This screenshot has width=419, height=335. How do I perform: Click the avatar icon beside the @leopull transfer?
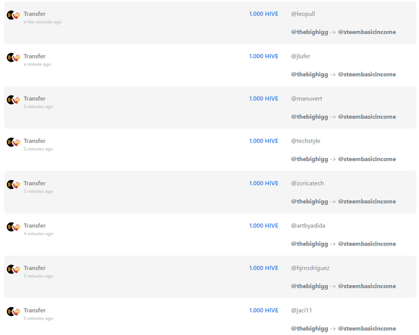click(14, 15)
